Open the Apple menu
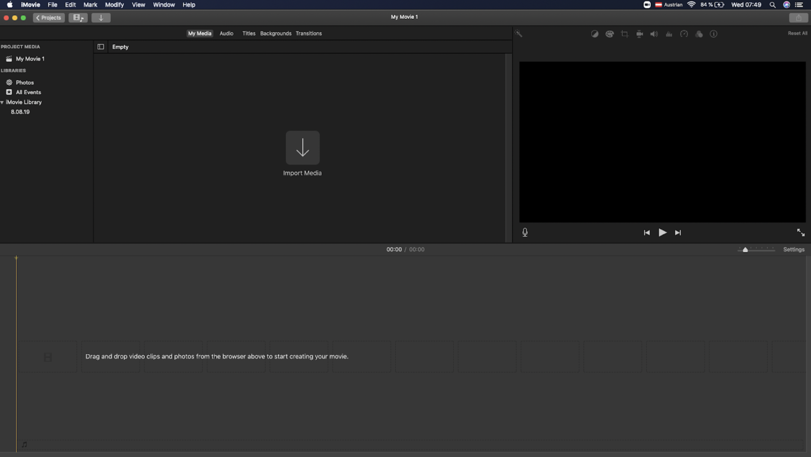 coord(10,5)
